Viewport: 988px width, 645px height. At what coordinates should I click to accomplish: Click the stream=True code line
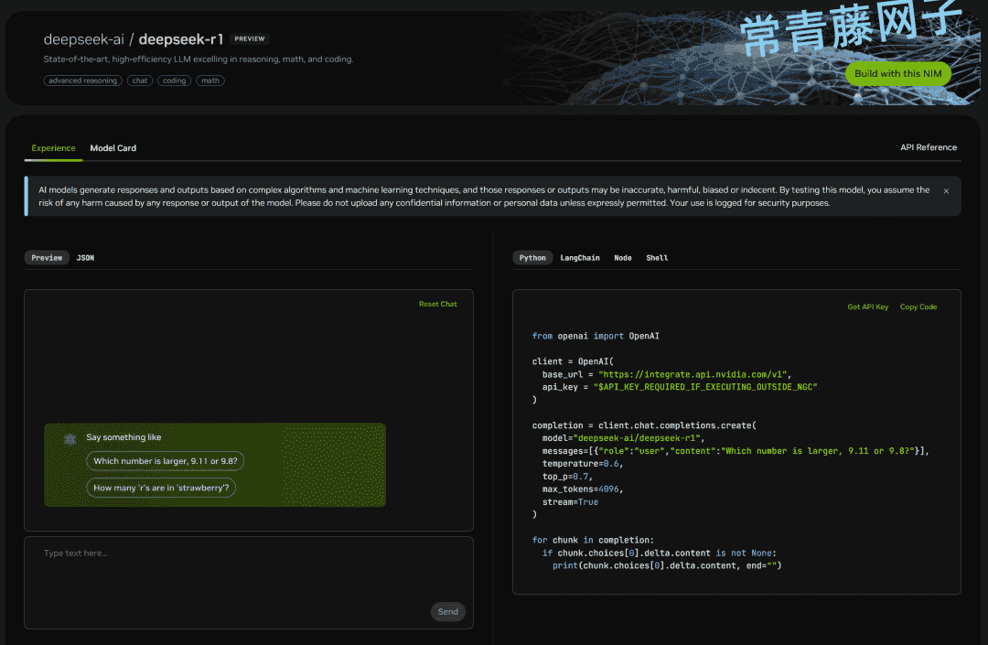click(570, 502)
